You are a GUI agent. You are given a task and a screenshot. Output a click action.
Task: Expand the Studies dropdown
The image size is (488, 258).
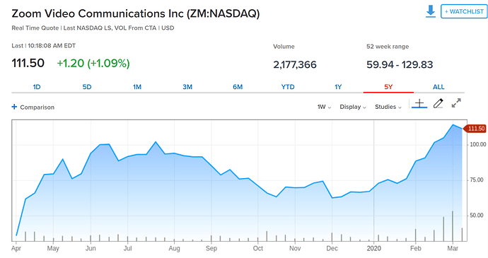pyautogui.click(x=388, y=107)
